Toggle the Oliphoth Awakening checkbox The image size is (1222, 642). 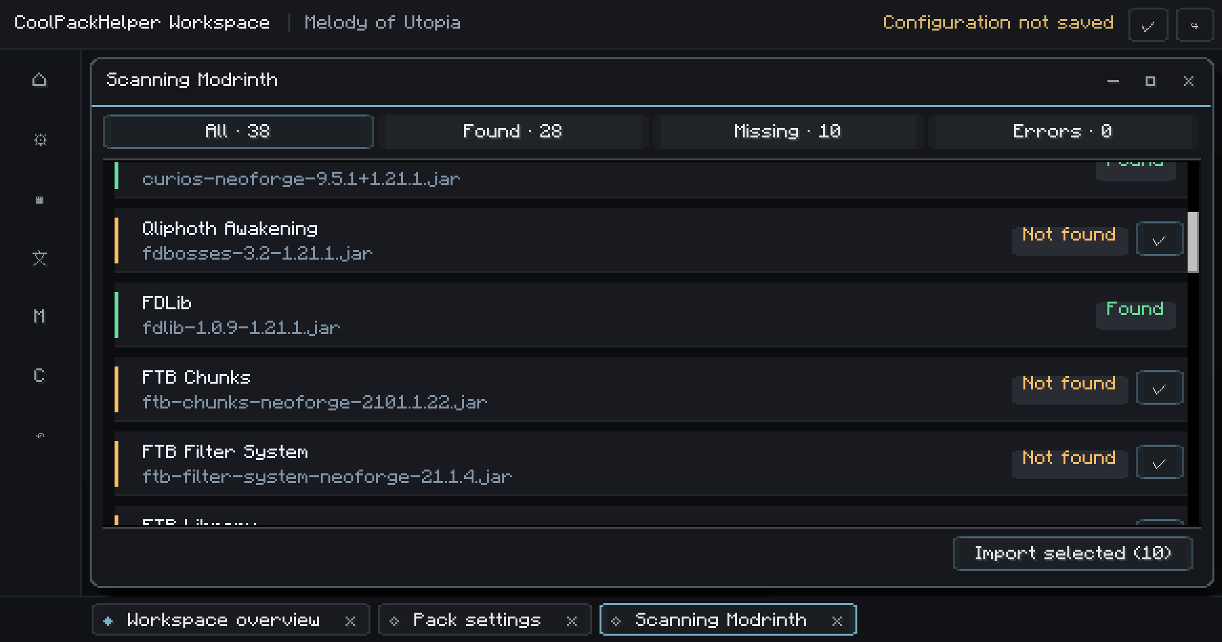tap(1160, 239)
